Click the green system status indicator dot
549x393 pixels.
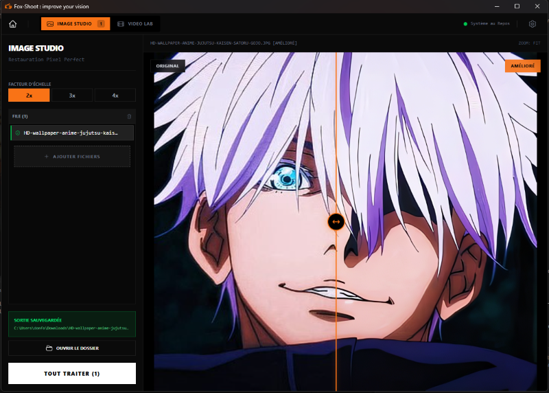tap(465, 24)
